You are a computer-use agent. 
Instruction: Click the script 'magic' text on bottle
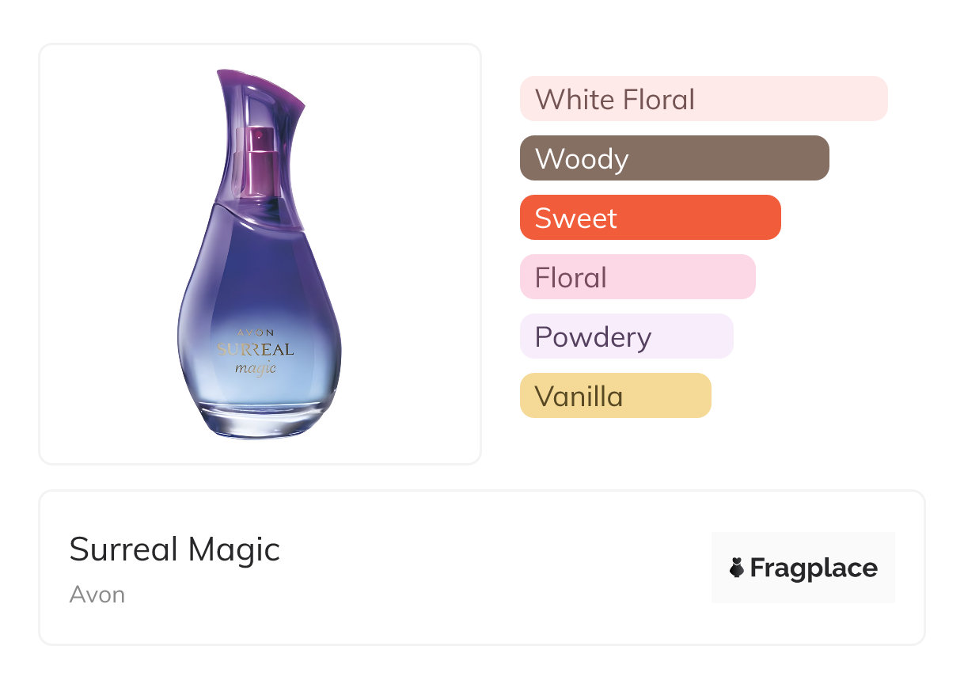(256, 367)
